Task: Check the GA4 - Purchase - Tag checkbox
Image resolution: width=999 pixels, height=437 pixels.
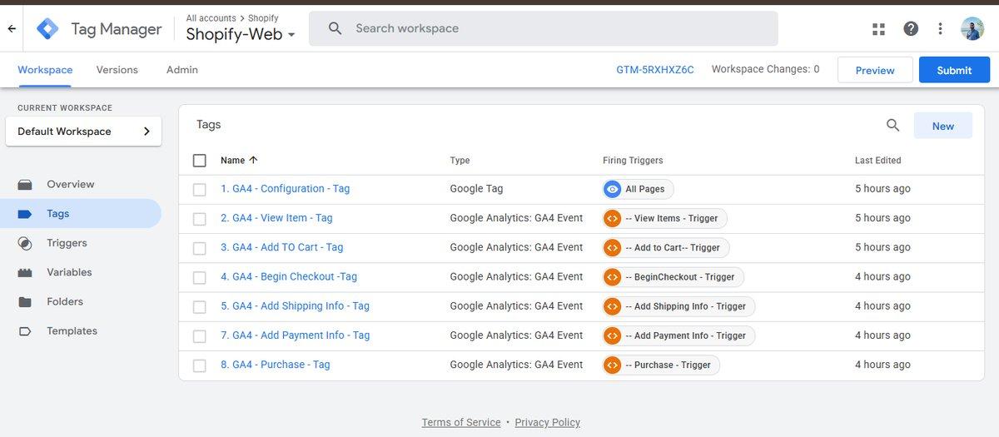Action: coord(199,365)
